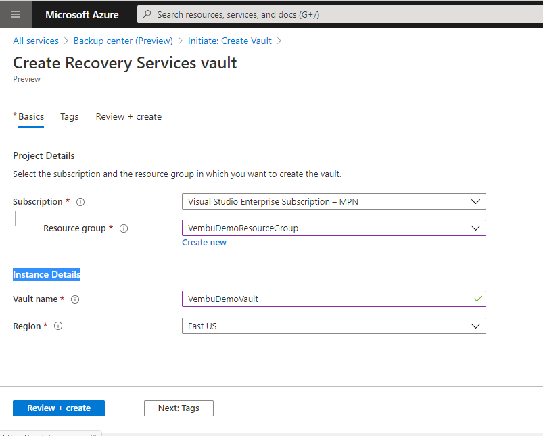The image size is (543, 436).
Task: Switch to the Review + create tab
Action: [128, 117]
